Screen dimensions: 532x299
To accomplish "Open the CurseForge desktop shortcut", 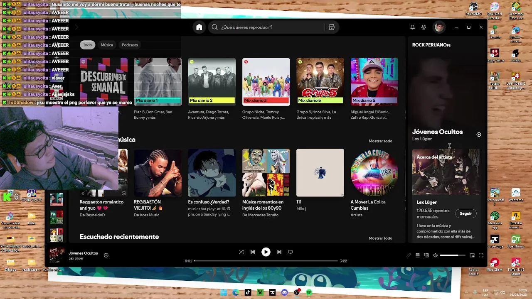I will click(x=495, y=242).
